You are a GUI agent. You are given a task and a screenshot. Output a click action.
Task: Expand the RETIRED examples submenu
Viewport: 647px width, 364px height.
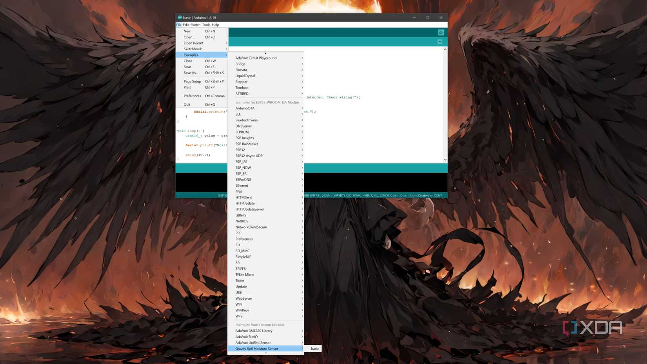click(266, 94)
